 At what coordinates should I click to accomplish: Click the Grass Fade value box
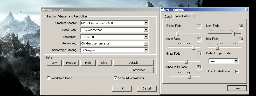199,54
